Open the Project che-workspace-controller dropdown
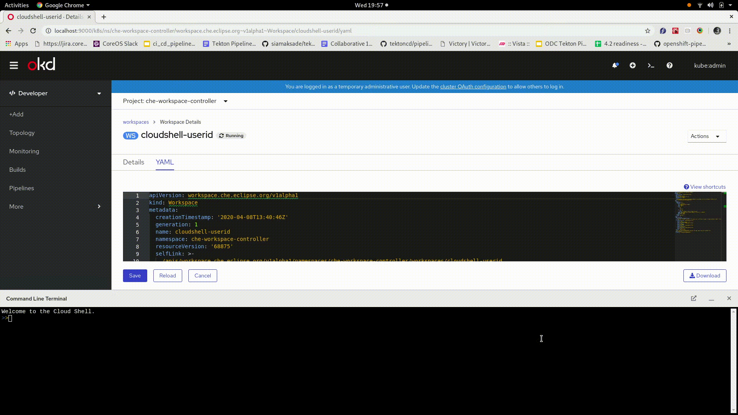Image resolution: width=738 pixels, height=415 pixels. pyautogui.click(x=175, y=101)
